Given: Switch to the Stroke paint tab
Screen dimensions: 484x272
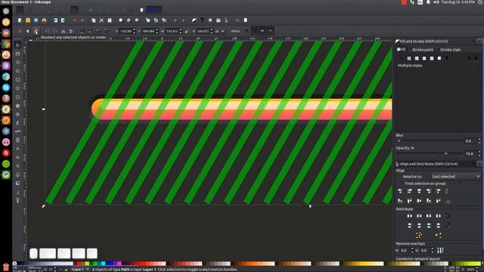Looking at the screenshot, I should 423,50.
